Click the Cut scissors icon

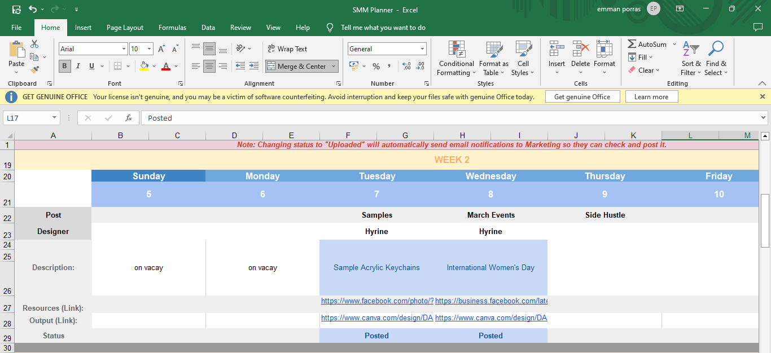[x=34, y=44]
